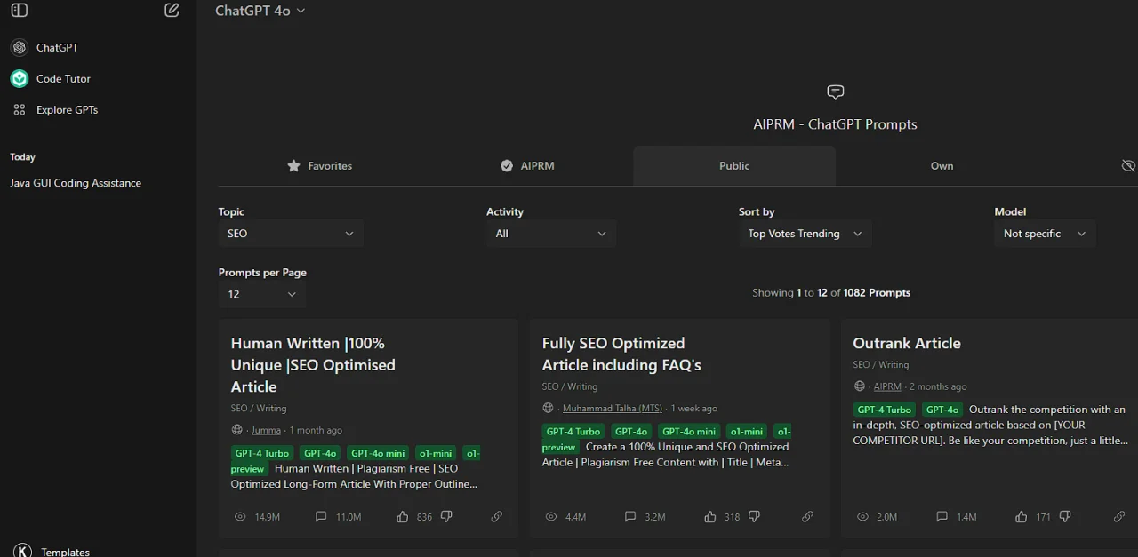Open Code Tutor GPT icon
Image resolution: width=1138 pixels, height=557 pixels.
pos(20,78)
